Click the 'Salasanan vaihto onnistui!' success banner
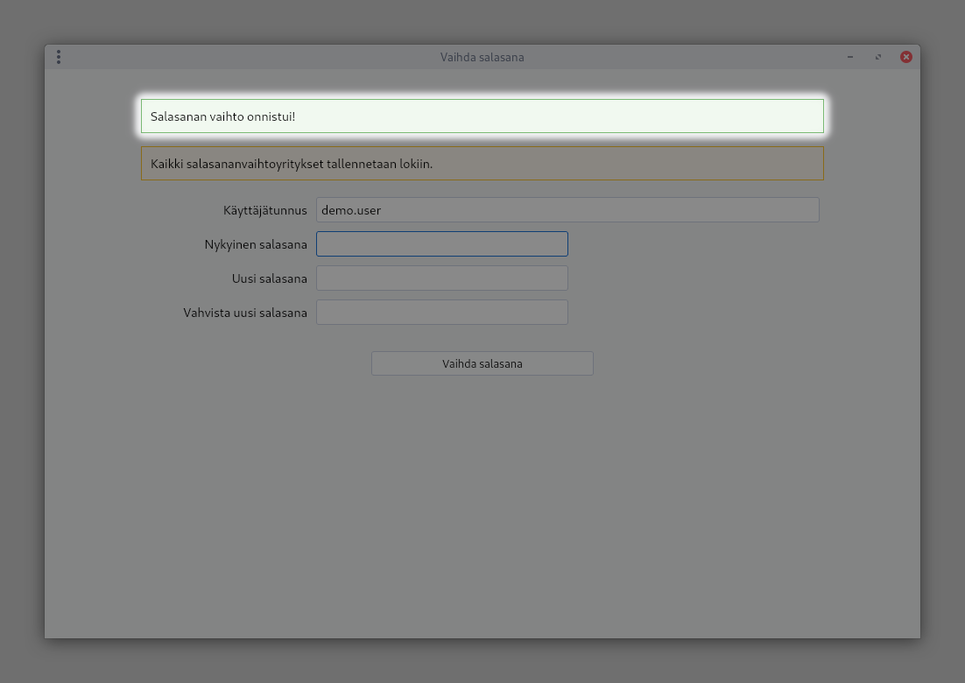 [482, 116]
